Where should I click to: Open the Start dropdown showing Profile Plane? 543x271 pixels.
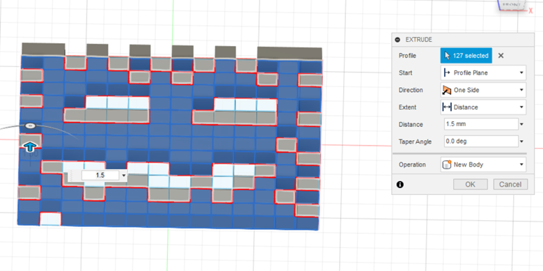tap(483, 72)
